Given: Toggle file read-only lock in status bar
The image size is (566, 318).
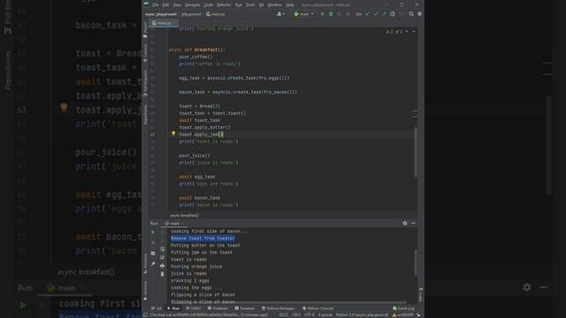Looking at the screenshot, I should pyautogui.click(x=418, y=314).
